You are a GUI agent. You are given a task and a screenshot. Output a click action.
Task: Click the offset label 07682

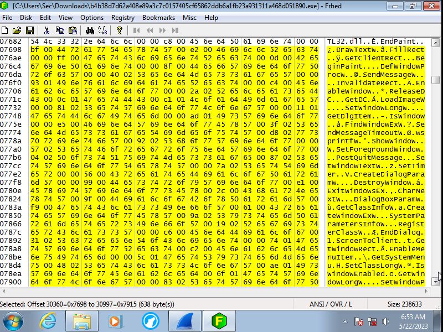point(11,41)
